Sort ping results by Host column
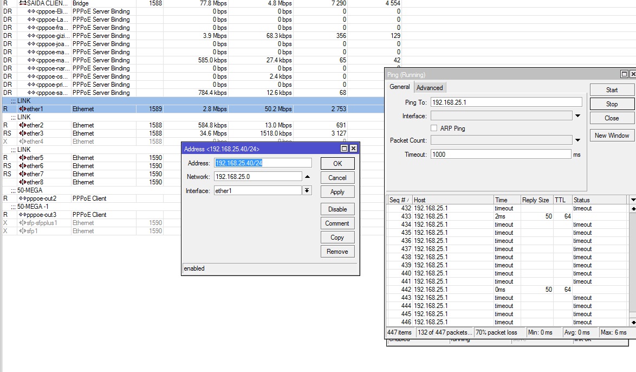The image size is (636, 372). point(453,200)
